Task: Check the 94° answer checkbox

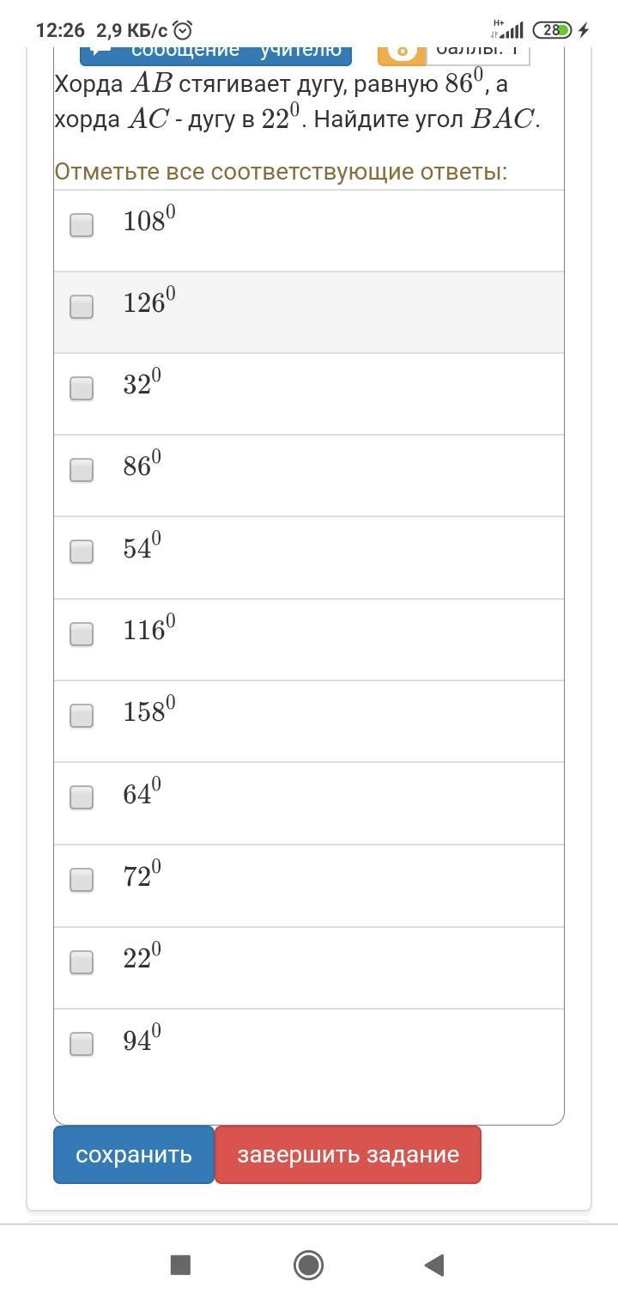Action: coord(82,1044)
